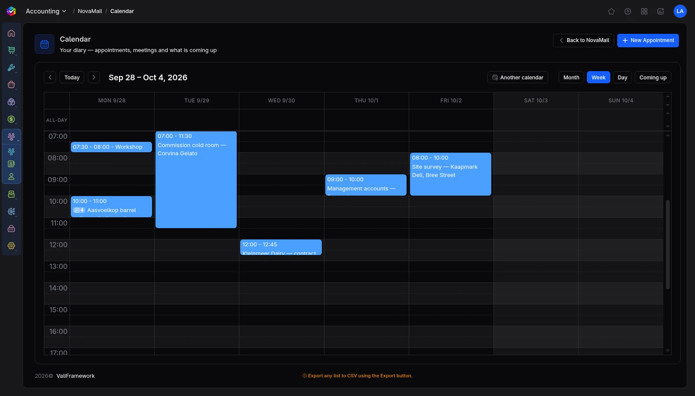Open the person profile sub-item in sidebar
The width and height of the screenshot is (695, 396).
pyautogui.click(x=11, y=177)
